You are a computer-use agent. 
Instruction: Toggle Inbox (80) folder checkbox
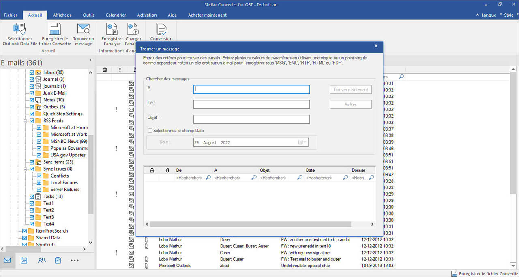tap(32, 72)
